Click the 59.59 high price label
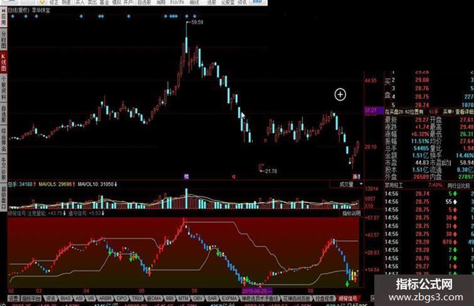The width and height of the screenshot is (474, 306). 197,23
